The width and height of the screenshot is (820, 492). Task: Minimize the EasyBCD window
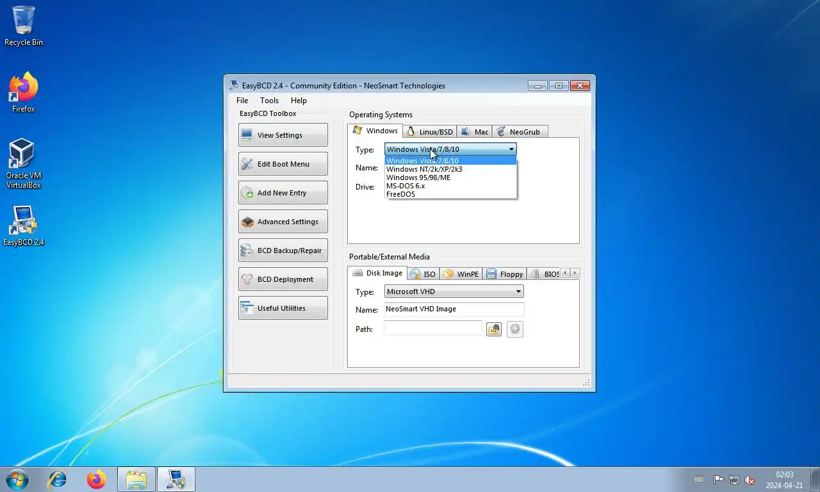[537, 86]
